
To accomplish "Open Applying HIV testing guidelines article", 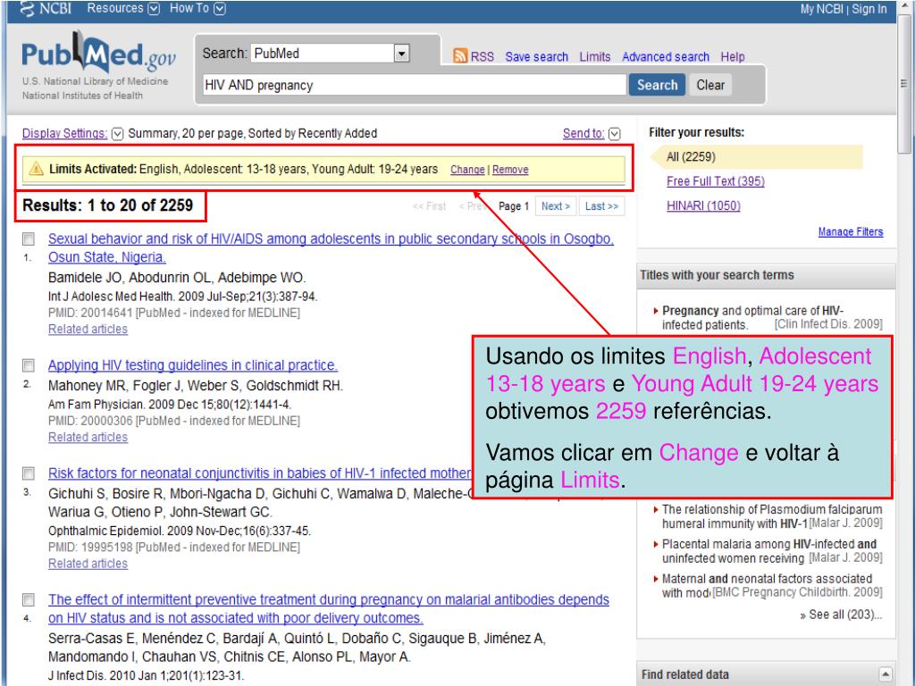I will pos(193,365).
